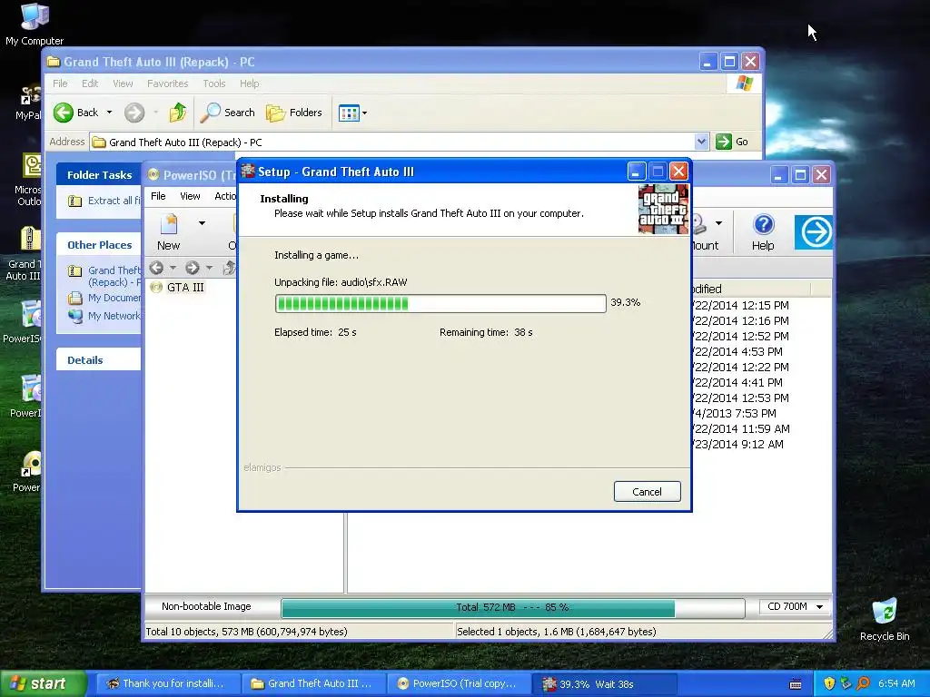Click the green Back arrow in Explorer
The height and width of the screenshot is (697, 930).
(x=64, y=113)
